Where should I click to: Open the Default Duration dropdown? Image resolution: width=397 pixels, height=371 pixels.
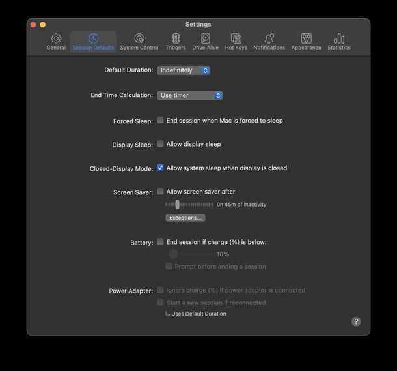(184, 70)
